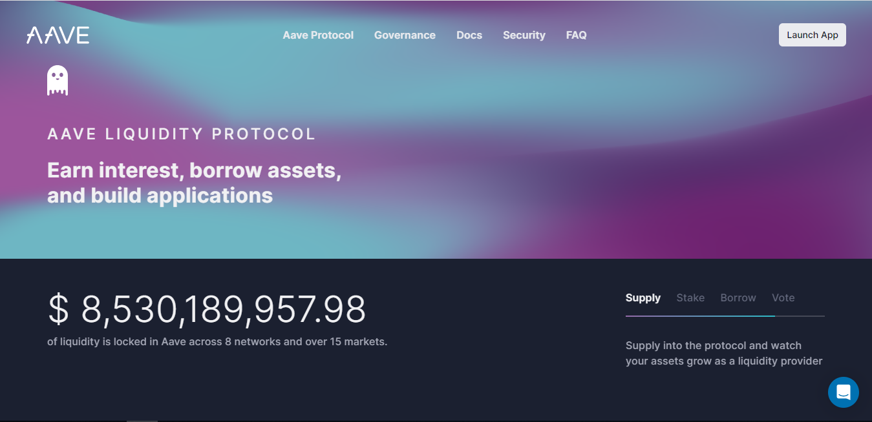872x422 pixels.
Task: Open the Governance navigation item
Action: pyautogui.click(x=405, y=35)
